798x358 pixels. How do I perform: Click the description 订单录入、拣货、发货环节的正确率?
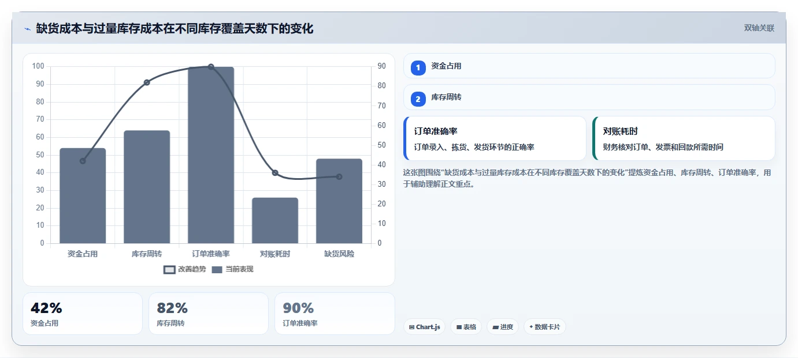[x=474, y=147]
